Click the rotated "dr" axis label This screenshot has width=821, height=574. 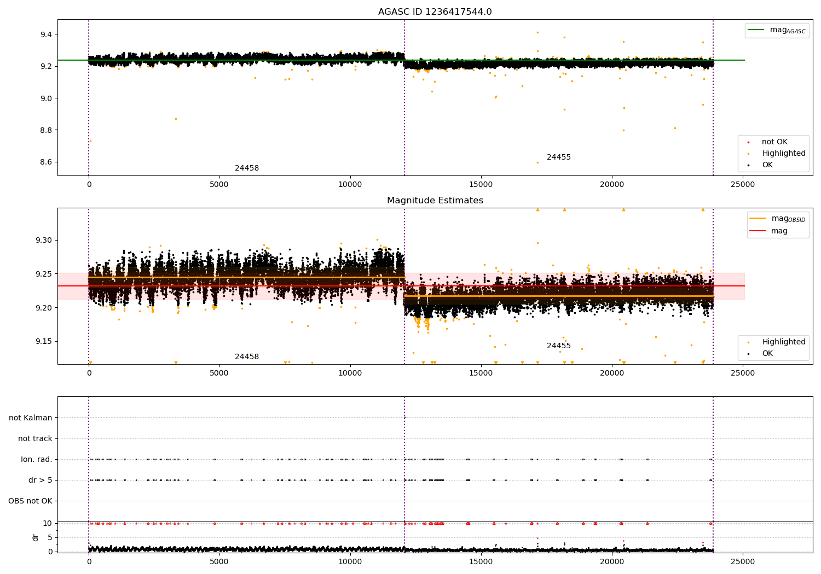36,537
